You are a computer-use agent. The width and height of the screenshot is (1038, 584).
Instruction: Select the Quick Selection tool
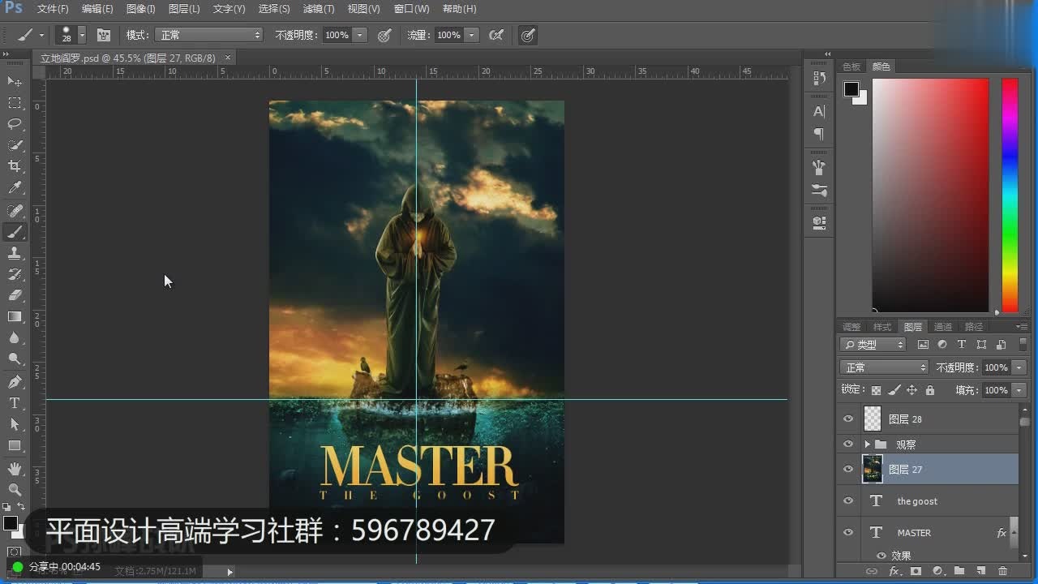(15, 145)
